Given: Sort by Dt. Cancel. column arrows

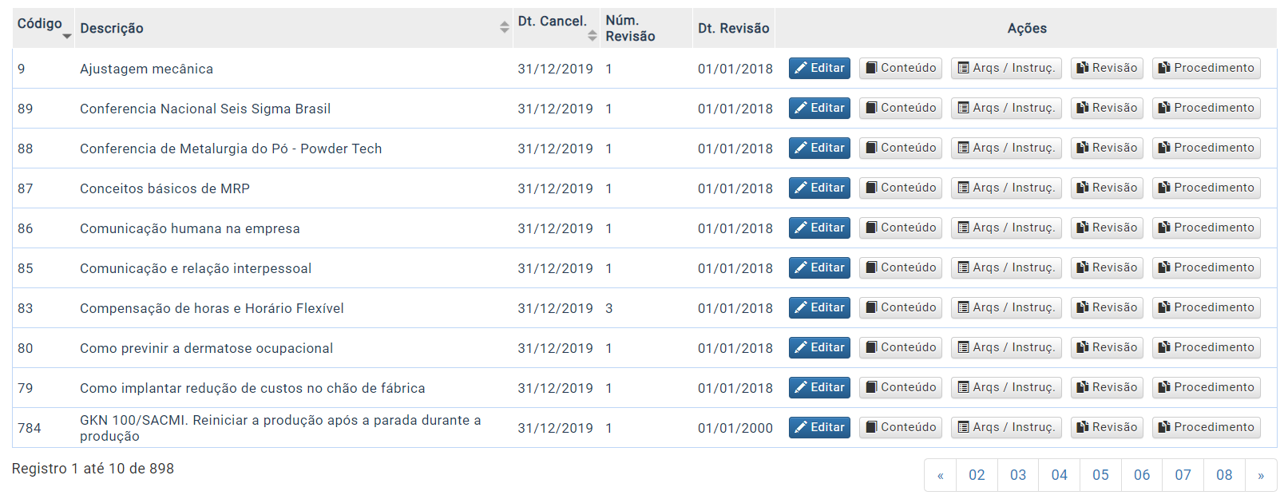Looking at the screenshot, I should pos(592,36).
